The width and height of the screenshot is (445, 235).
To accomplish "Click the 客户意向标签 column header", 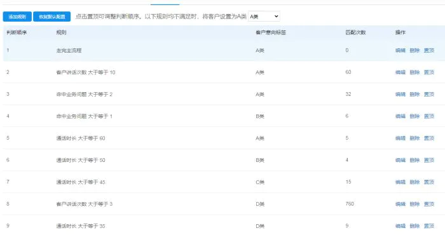I will pyautogui.click(x=270, y=32).
